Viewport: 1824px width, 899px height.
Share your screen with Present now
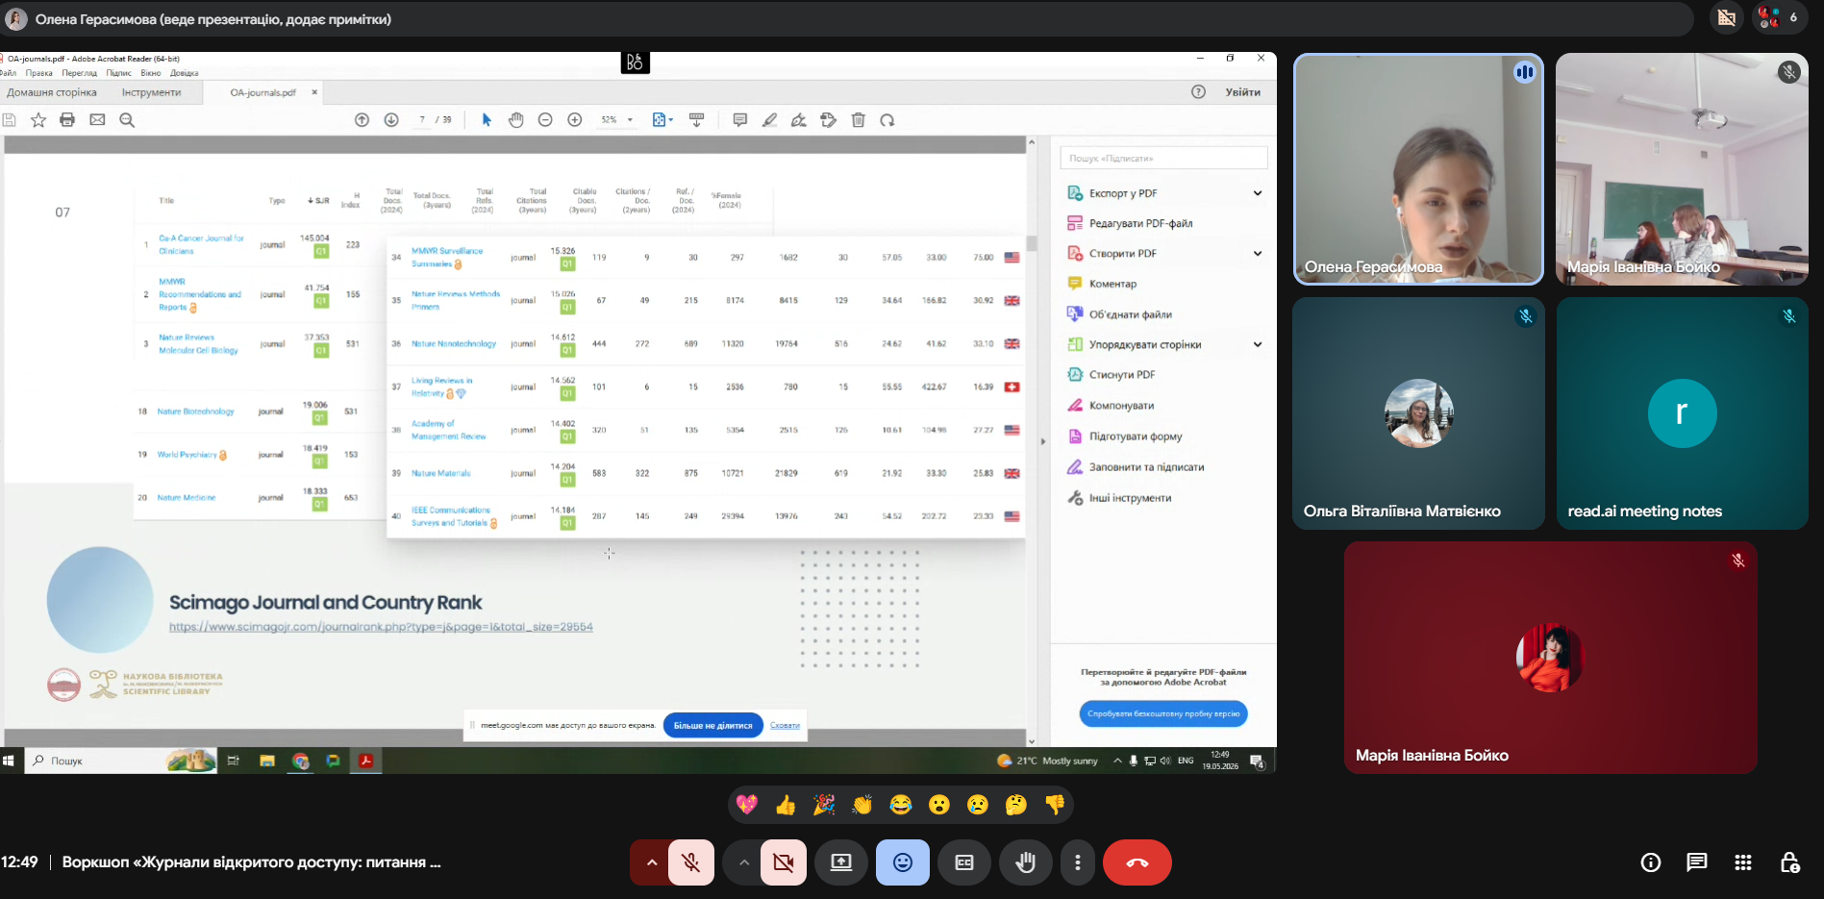841,862
